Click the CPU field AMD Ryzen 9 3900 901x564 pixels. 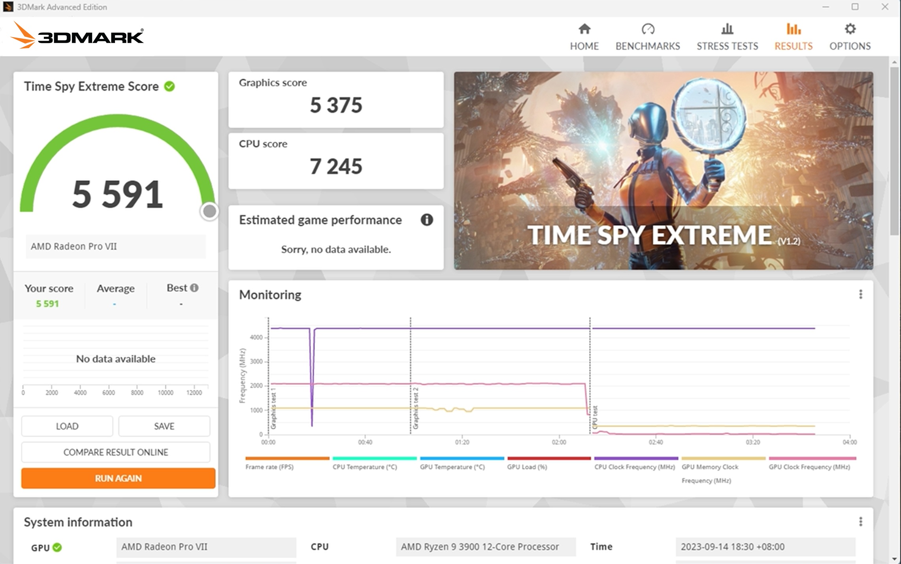[x=486, y=547]
